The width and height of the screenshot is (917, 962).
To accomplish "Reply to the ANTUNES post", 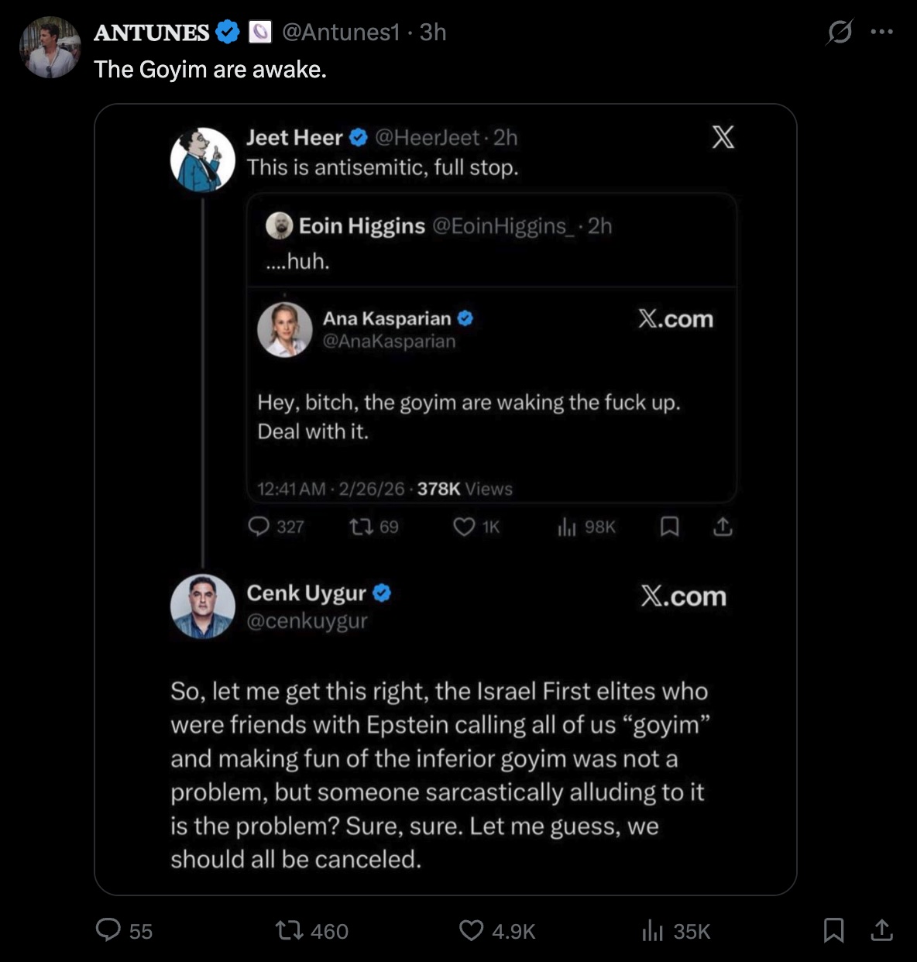I will 108,929.
